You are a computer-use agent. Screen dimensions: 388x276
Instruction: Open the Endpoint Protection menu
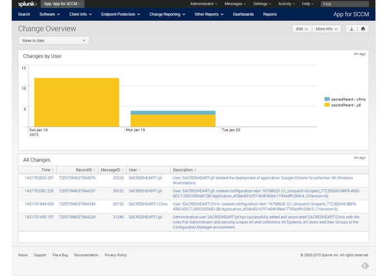pyautogui.click(x=121, y=15)
